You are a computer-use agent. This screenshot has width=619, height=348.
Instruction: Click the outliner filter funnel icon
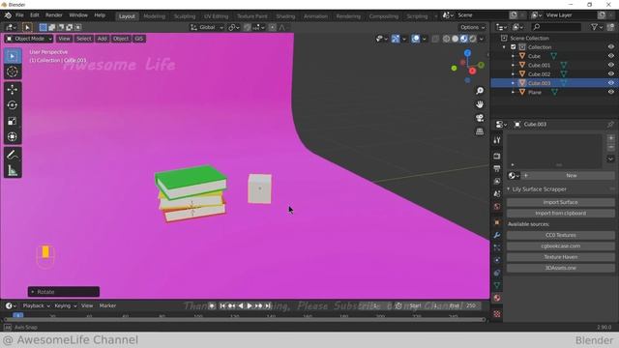[x=595, y=27]
